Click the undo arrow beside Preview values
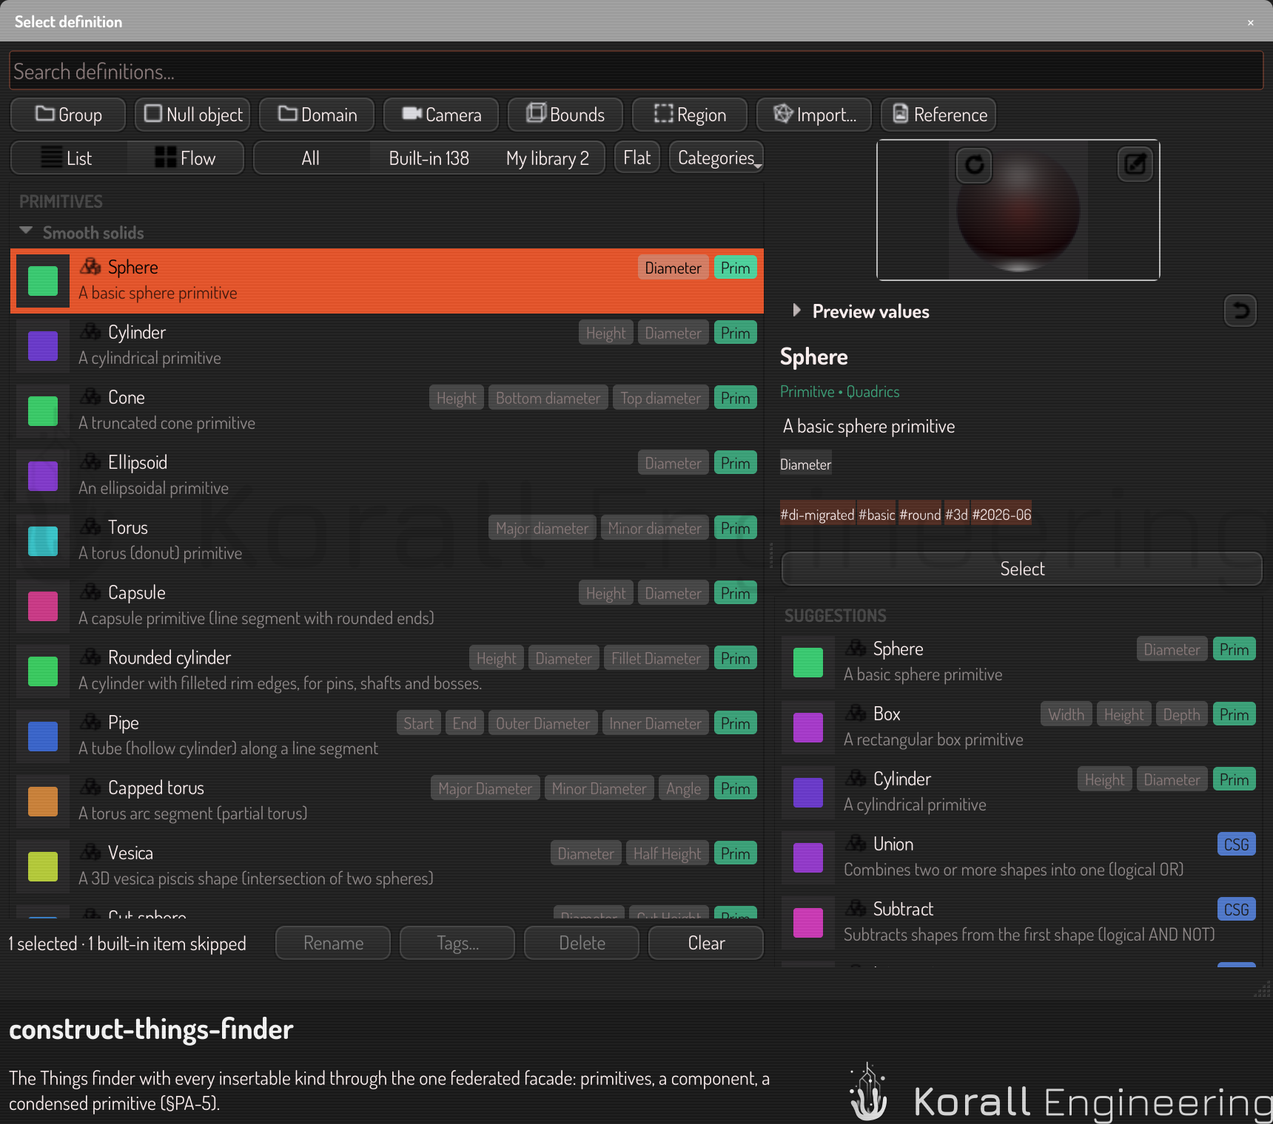Viewport: 1273px width, 1124px height. coord(1241,311)
